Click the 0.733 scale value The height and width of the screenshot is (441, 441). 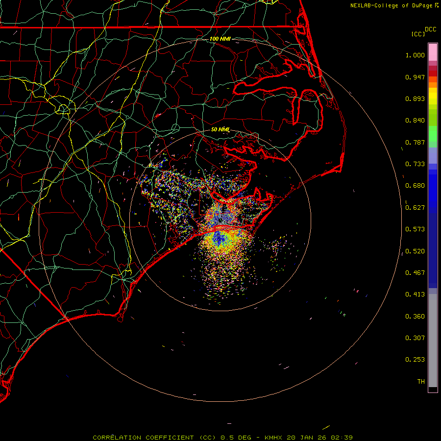pyautogui.click(x=415, y=164)
